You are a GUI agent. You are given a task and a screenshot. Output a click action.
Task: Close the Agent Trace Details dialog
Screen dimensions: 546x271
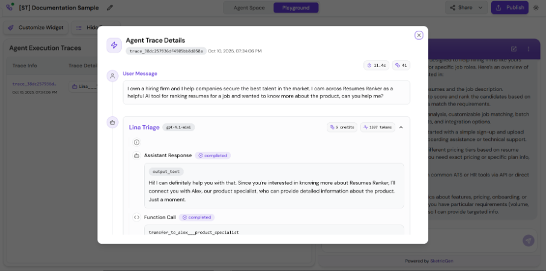(419, 35)
